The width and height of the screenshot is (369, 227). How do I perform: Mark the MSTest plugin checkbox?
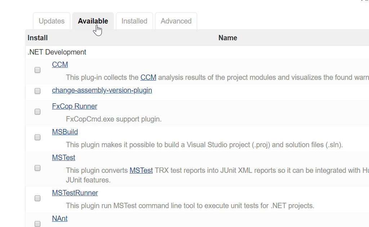37,168
